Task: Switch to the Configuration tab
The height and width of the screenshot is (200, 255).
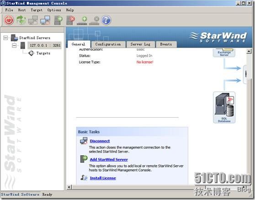Action: (x=108, y=44)
